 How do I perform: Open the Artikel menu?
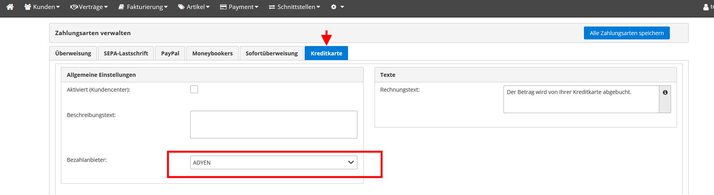tap(194, 7)
